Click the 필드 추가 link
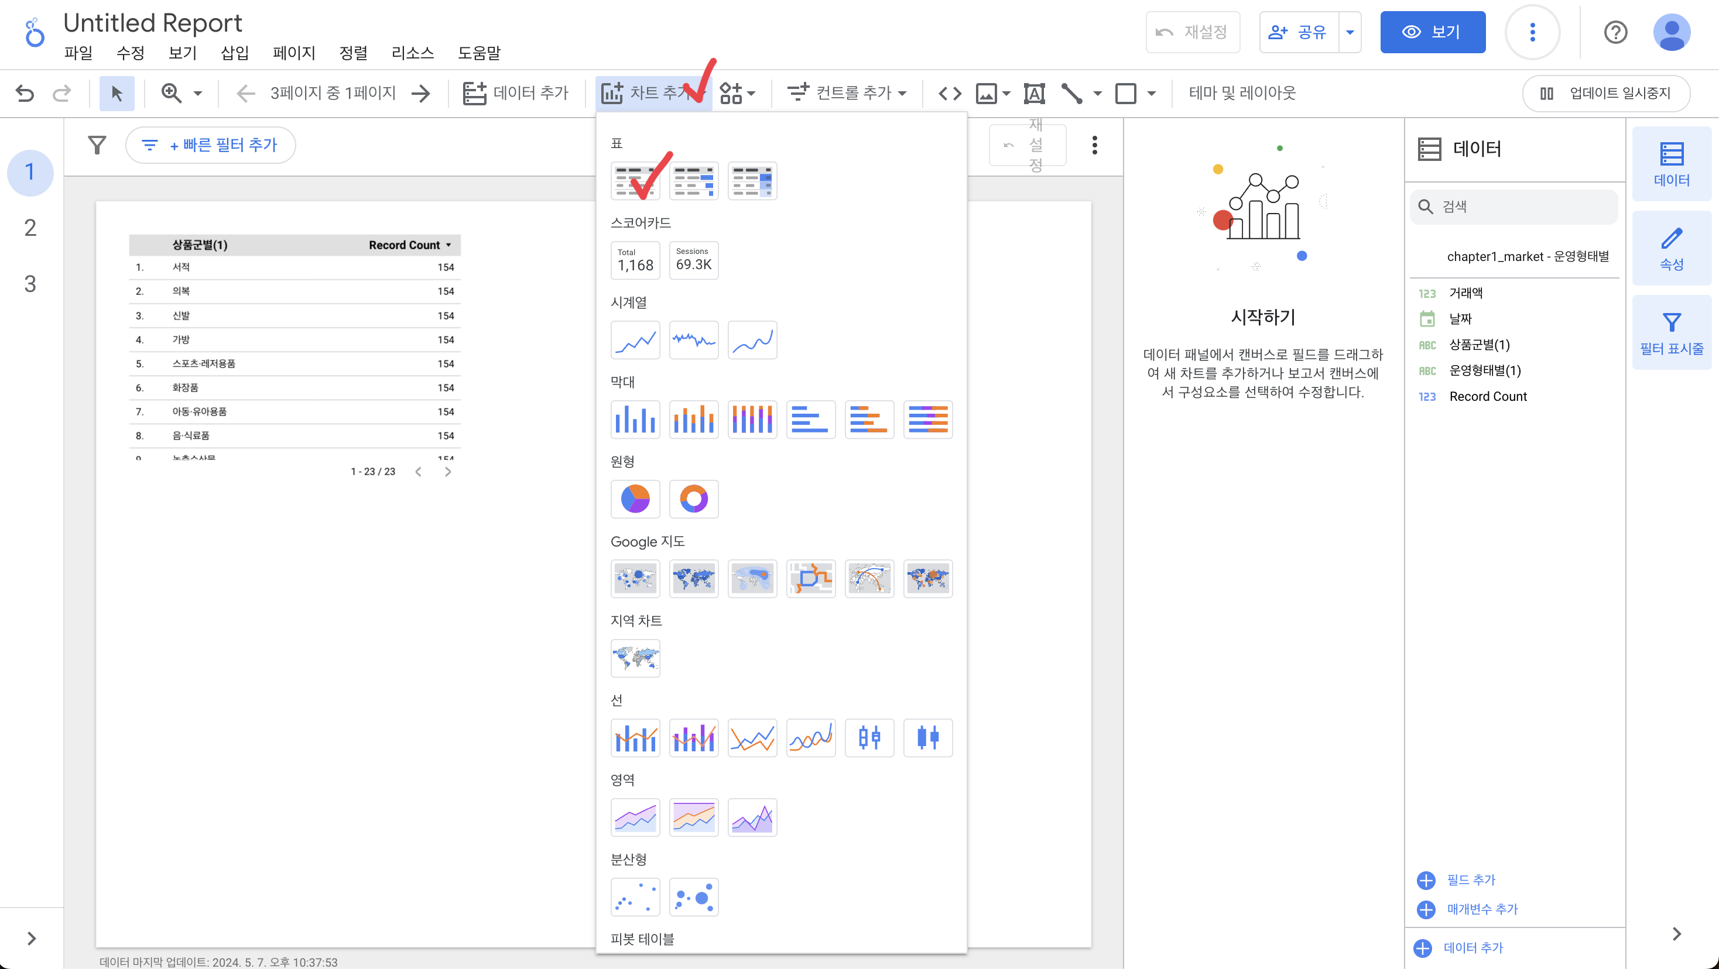The height and width of the screenshot is (969, 1719). (1470, 879)
